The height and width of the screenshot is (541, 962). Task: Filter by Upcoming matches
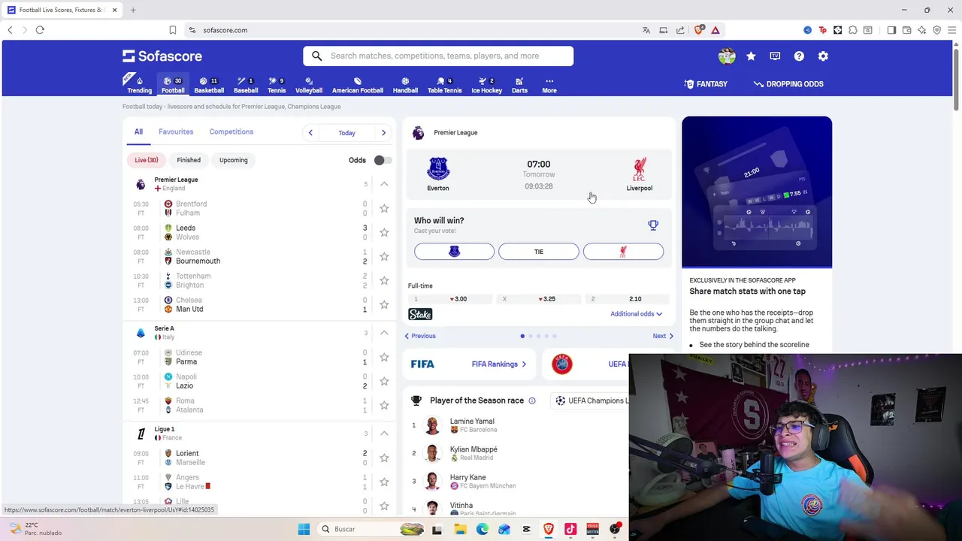click(233, 160)
